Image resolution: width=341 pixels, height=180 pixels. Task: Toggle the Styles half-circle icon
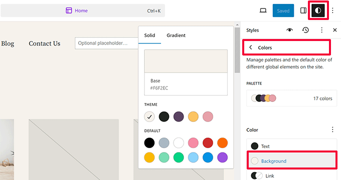click(318, 10)
